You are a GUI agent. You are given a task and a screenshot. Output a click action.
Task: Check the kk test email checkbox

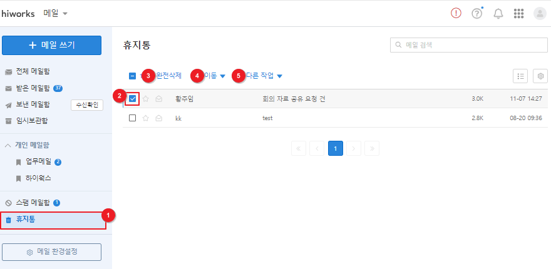coord(133,118)
